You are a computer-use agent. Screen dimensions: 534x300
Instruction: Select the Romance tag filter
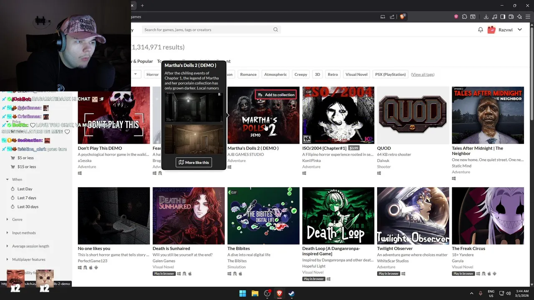click(x=248, y=74)
